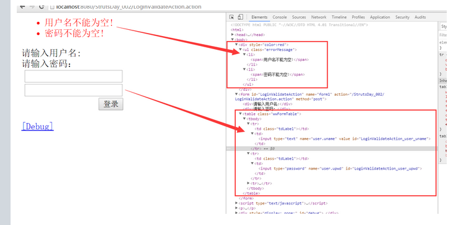Viewport: 466px width, 225px height.
Task: Collapse the table class="wwFormTable" node
Action: pyautogui.click(x=240, y=114)
